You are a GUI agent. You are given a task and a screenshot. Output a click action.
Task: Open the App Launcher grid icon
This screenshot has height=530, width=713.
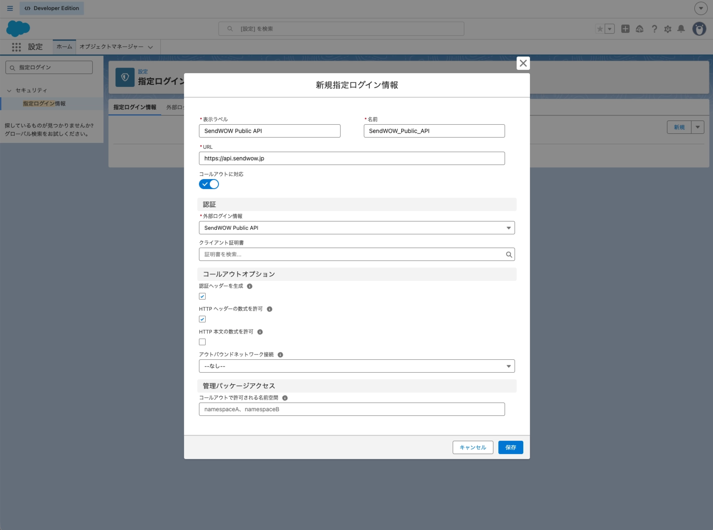[x=16, y=47]
